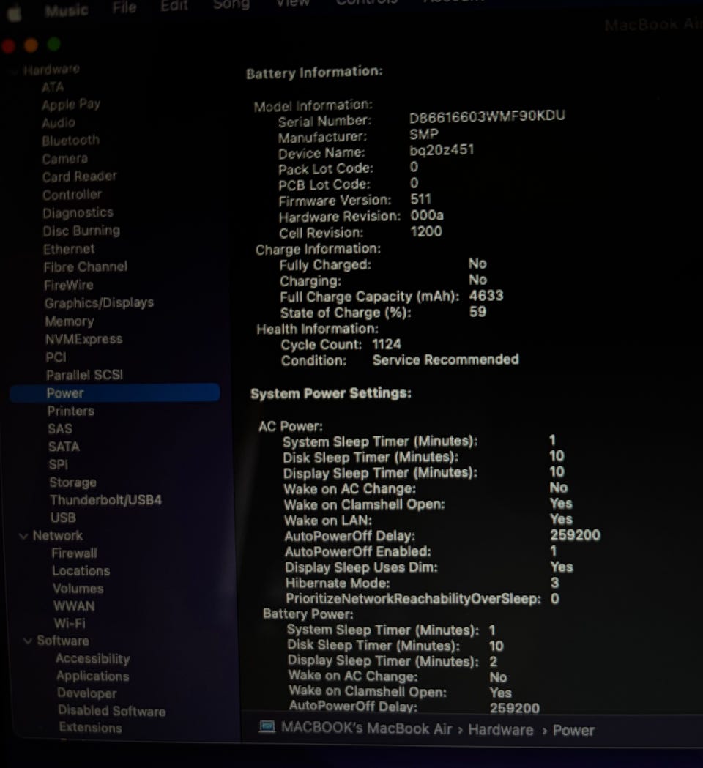Select Extensions under Software
703x768 pixels.
pos(90,727)
